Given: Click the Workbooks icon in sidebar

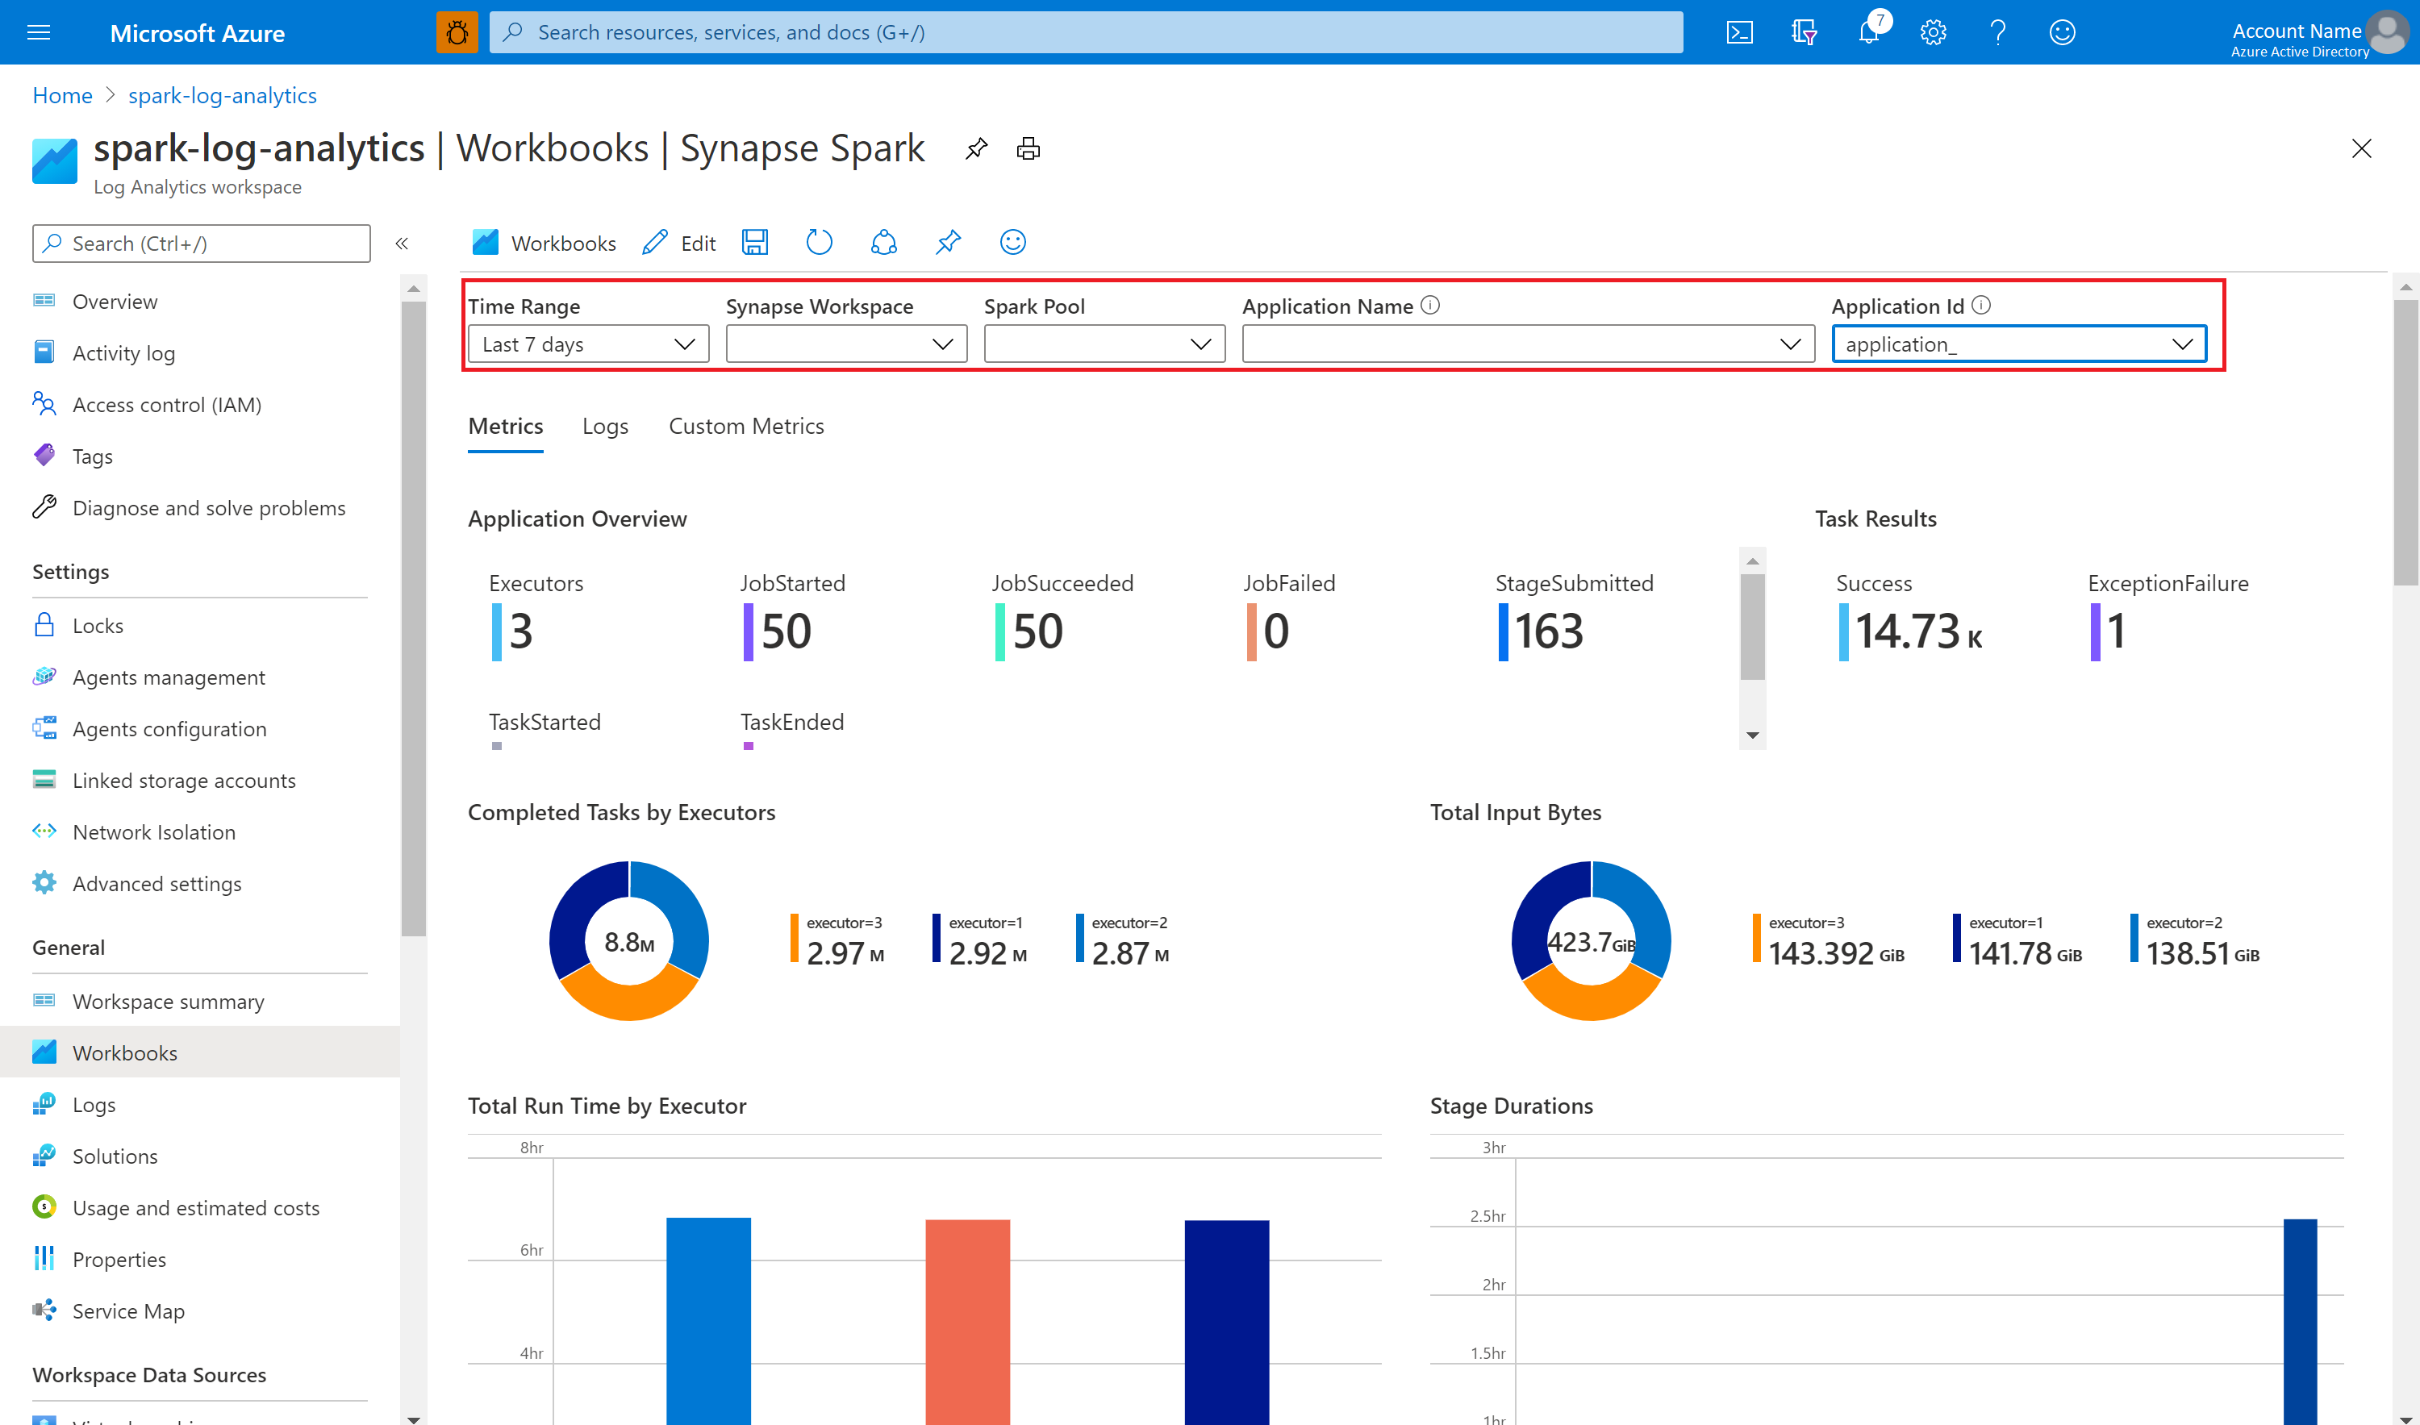Looking at the screenshot, I should point(44,1052).
